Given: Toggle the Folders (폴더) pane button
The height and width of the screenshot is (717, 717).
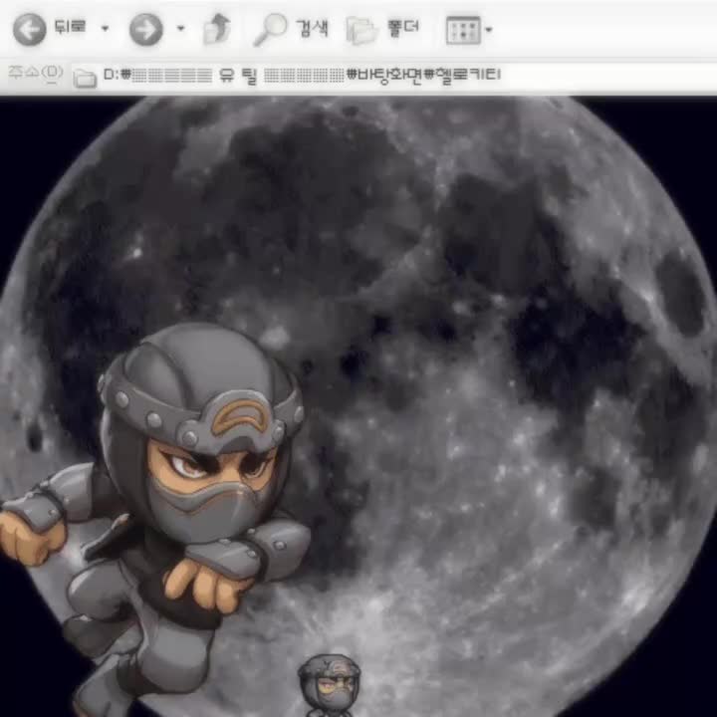Looking at the screenshot, I should coord(382,29).
